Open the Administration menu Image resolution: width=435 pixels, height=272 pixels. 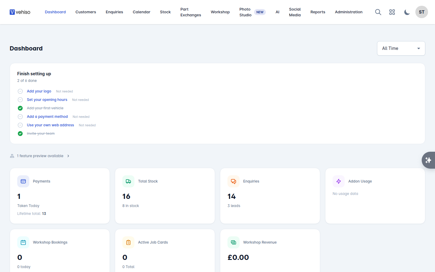click(x=349, y=12)
